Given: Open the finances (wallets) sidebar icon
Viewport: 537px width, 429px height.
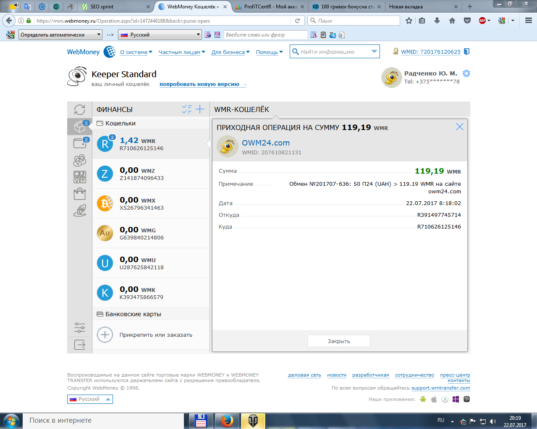Looking at the screenshot, I should coord(80,126).
